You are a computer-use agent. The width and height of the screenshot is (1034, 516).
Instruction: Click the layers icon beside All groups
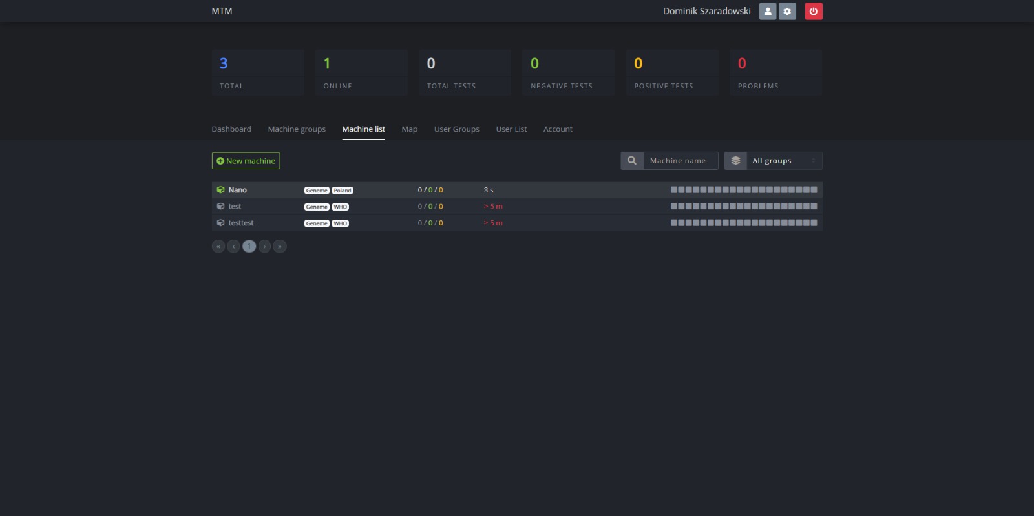[735, 161]
